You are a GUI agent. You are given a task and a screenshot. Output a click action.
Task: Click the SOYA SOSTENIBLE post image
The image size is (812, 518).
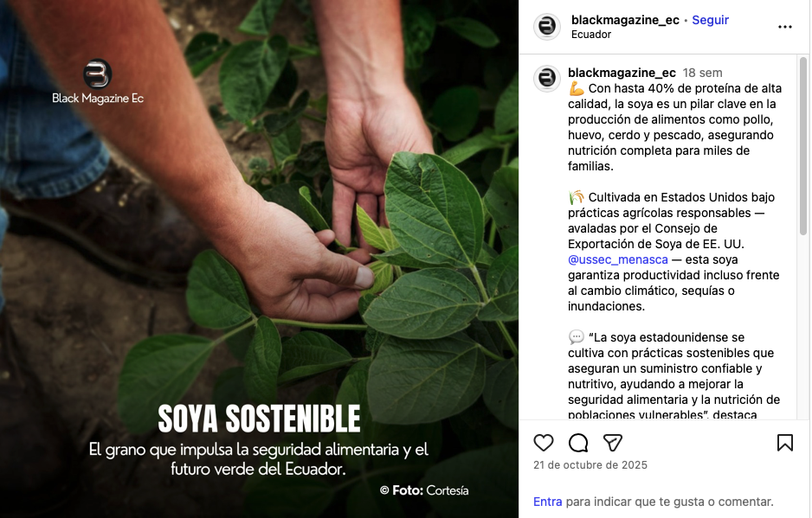(259, 259)
